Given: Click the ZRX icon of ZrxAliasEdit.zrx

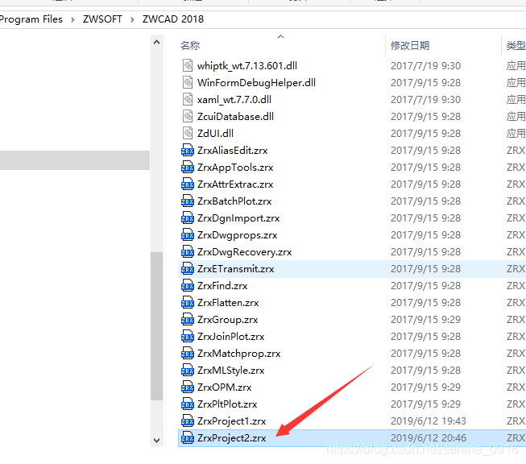Looking at the screenshot, I should click(x=188, y=150).
